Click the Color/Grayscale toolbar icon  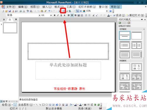[x=84, y=11]
